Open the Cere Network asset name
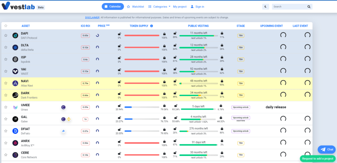The width and height of the screenshot is (337, 163). click(x=29, y=157)
